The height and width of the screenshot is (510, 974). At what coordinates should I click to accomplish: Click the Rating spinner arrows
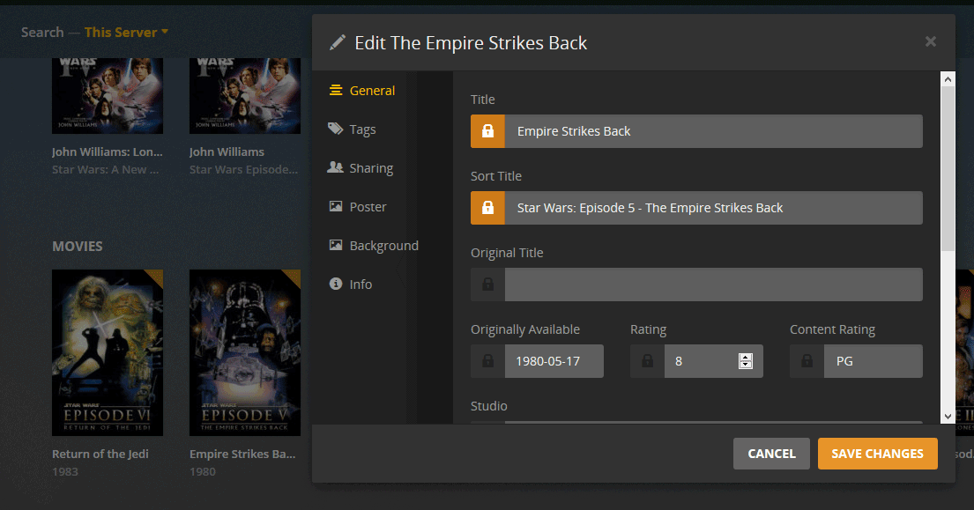click(746, 361)
